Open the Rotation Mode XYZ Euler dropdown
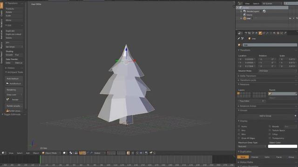The image size is (298, 167). coord(278,71)
